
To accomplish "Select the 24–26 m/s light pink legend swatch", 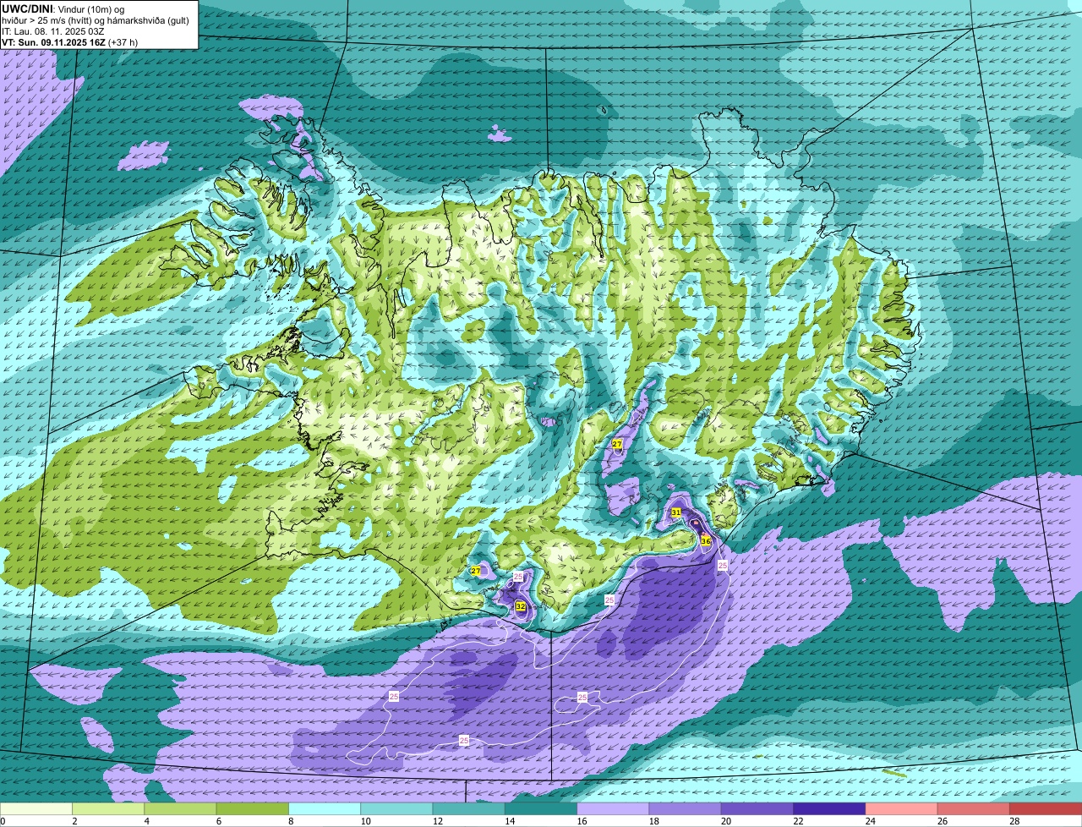I will [x=901, y=808].
